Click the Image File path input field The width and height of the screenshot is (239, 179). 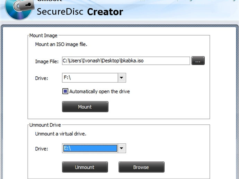(126, 61)
